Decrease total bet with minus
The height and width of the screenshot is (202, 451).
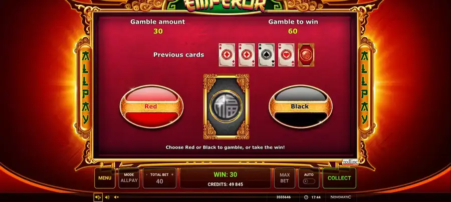coord(147,174)
